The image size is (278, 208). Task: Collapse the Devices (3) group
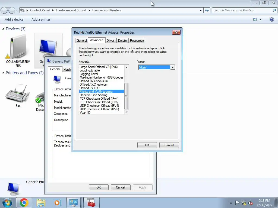pyautogui.click(x=3, y=29)
